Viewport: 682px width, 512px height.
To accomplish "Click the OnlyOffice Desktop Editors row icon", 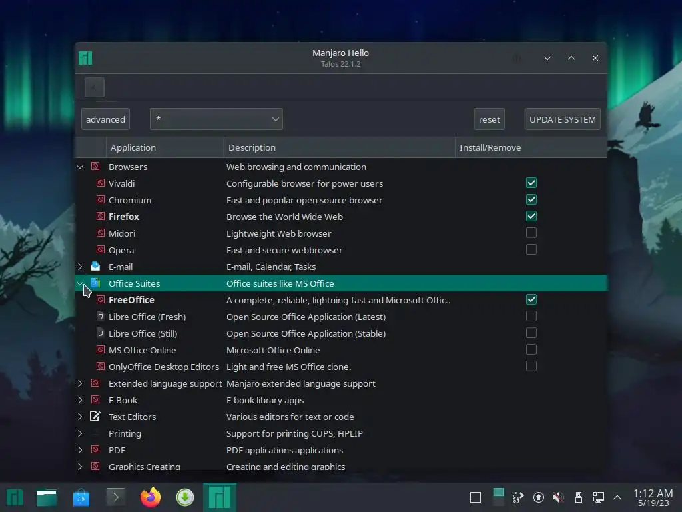I will 101,366.
